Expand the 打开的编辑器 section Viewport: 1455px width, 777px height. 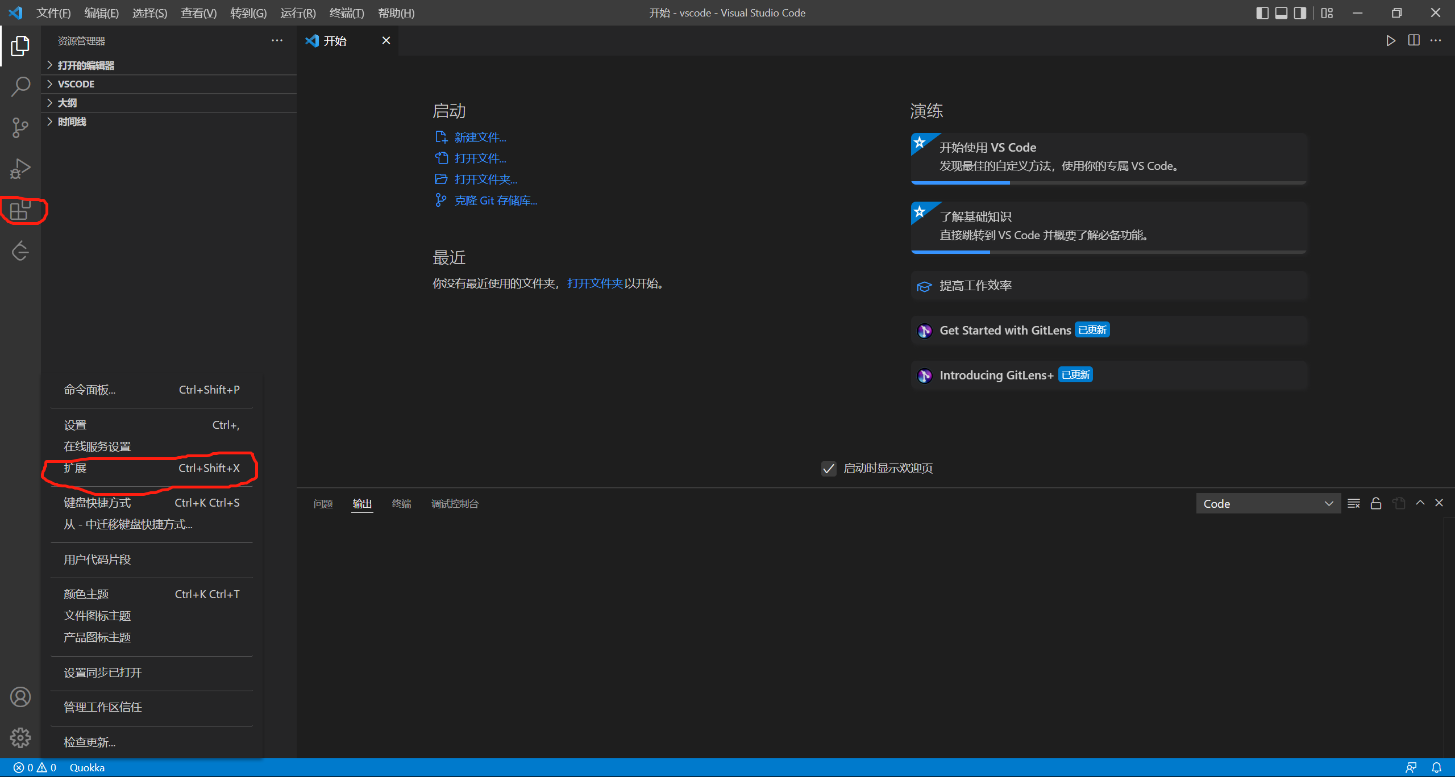pyautogui.click(x=86, y=65)
